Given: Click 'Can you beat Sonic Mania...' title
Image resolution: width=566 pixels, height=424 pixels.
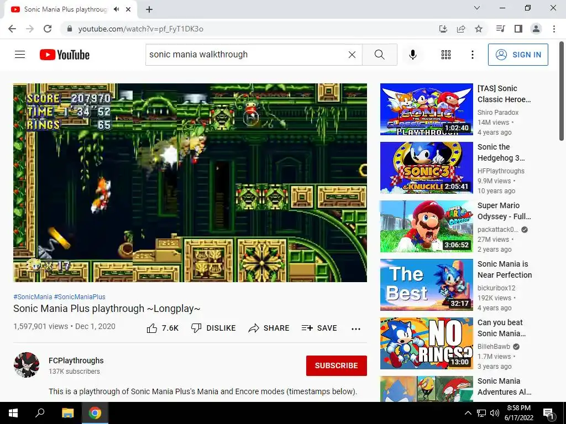Looking at the screenshot, I should tap(502, 328).
